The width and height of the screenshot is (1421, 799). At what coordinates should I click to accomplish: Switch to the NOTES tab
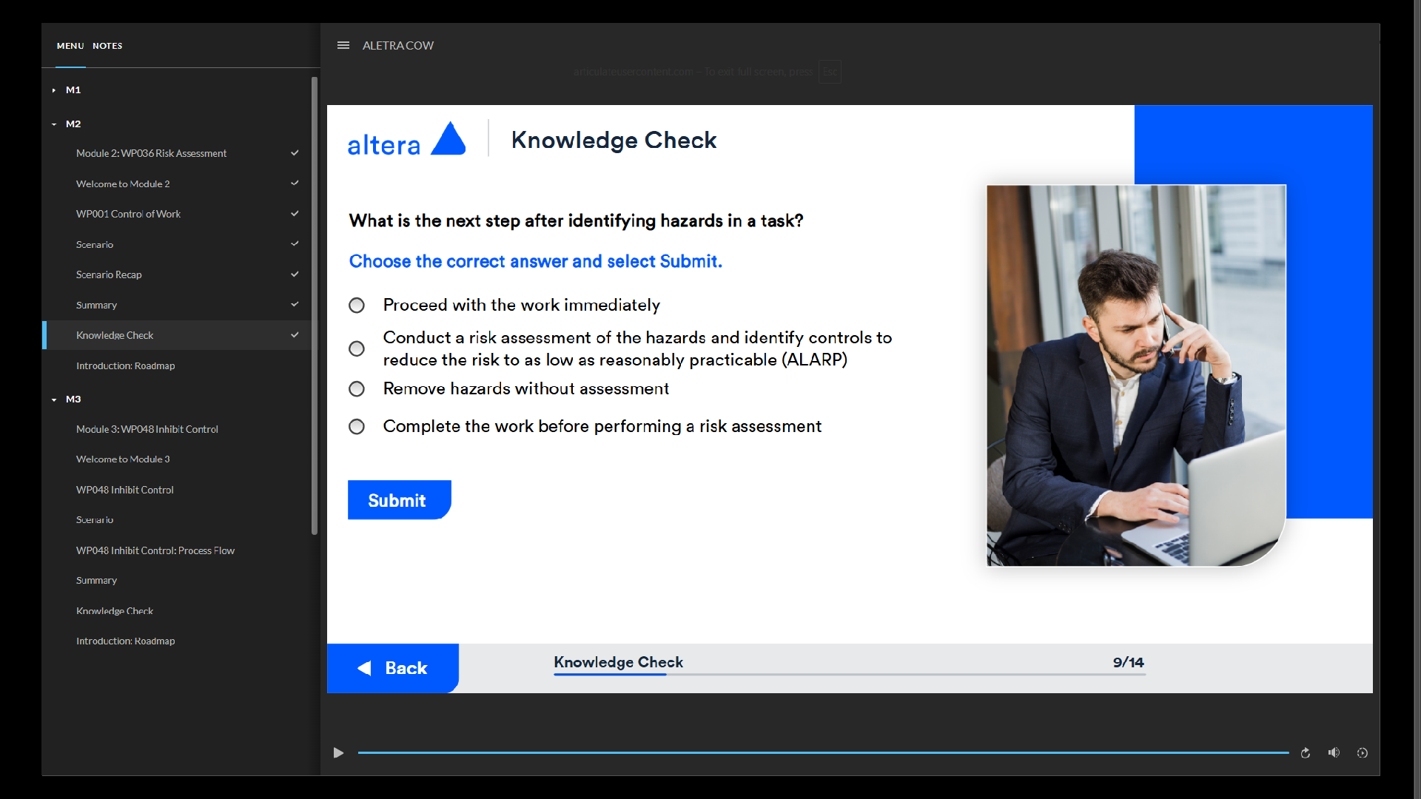tap(107, 46)
